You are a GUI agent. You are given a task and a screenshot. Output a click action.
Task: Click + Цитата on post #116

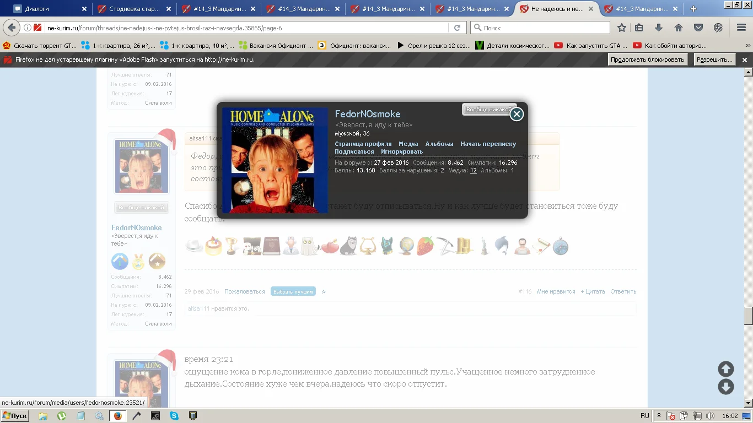(x=593, y=291)
